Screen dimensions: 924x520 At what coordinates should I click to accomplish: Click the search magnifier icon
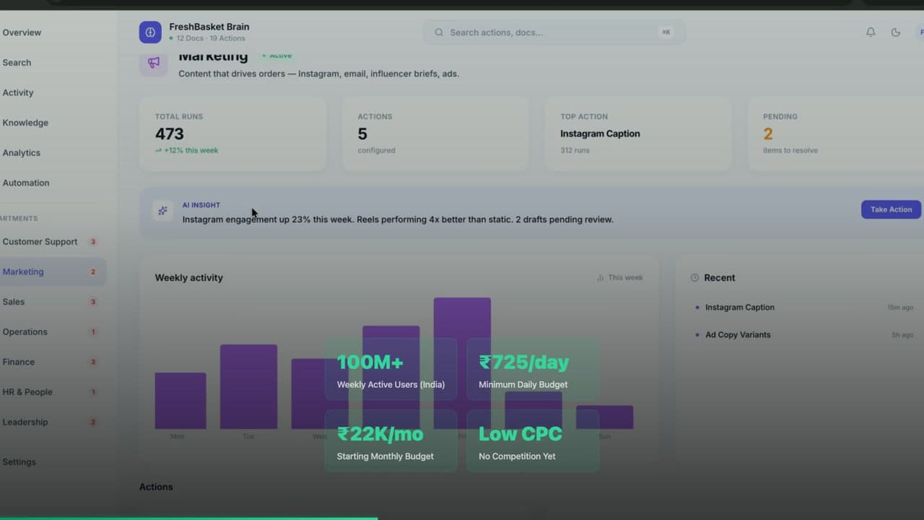pyautogui.click(x=439, y=32)
